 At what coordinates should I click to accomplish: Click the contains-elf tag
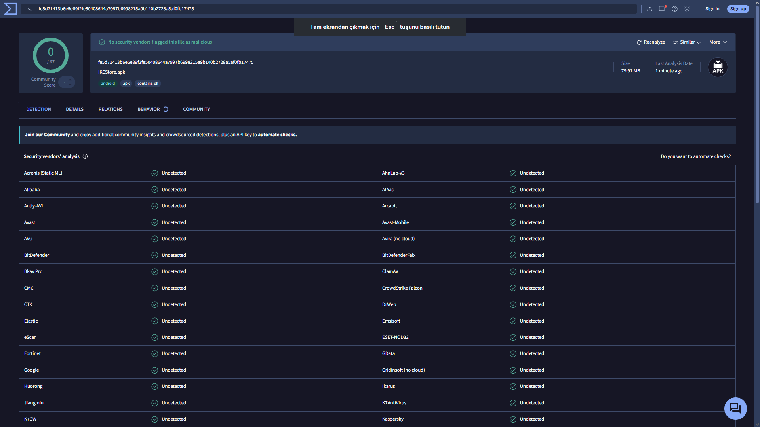[x=148, y=84]
